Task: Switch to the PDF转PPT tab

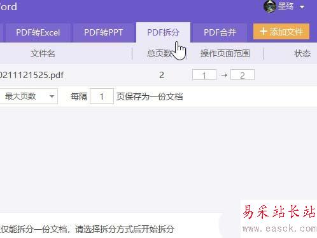Action: click(x=104, y=32)
